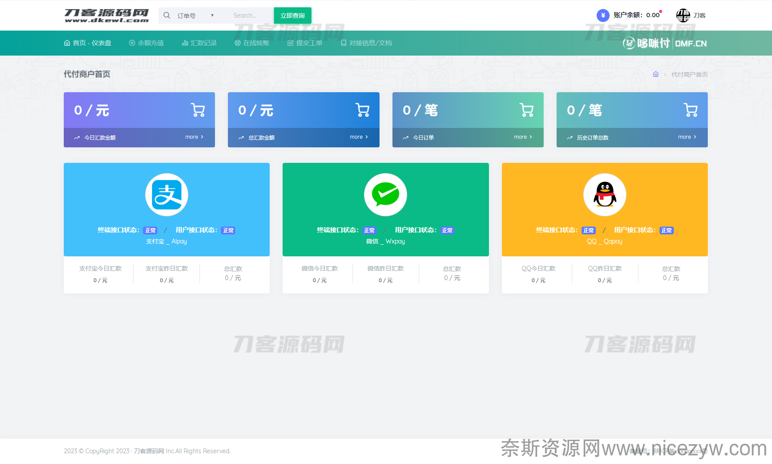Click the 立即查询 button

coord(293,16)
